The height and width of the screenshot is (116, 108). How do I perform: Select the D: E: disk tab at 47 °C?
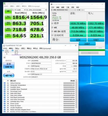[15, 52]
